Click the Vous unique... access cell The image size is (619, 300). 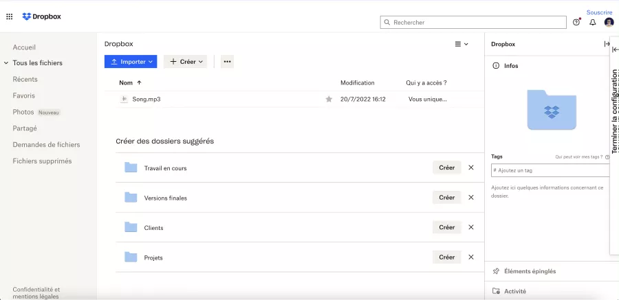point(428,100)
